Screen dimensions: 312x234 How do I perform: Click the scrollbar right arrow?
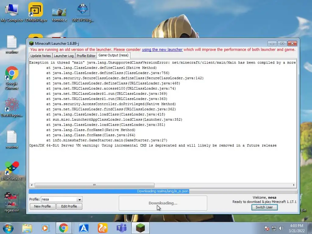(294, 185)
